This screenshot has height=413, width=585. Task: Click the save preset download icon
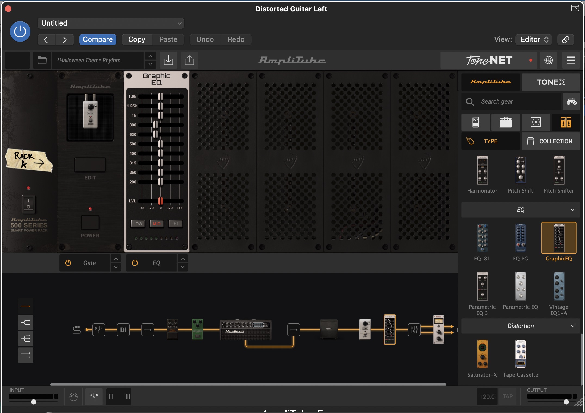click(x=169, y=60)
